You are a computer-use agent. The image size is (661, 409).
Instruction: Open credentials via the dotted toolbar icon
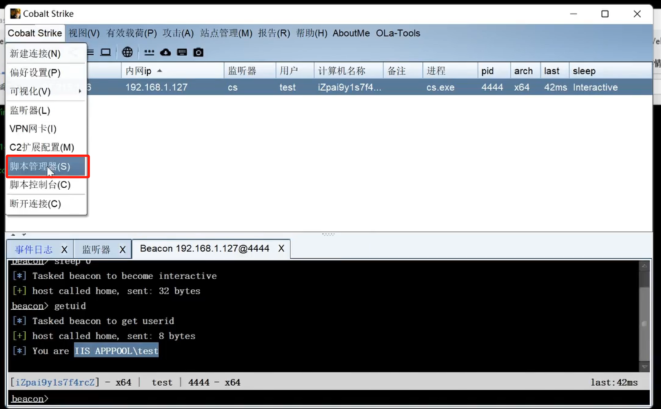coord(149,52)
